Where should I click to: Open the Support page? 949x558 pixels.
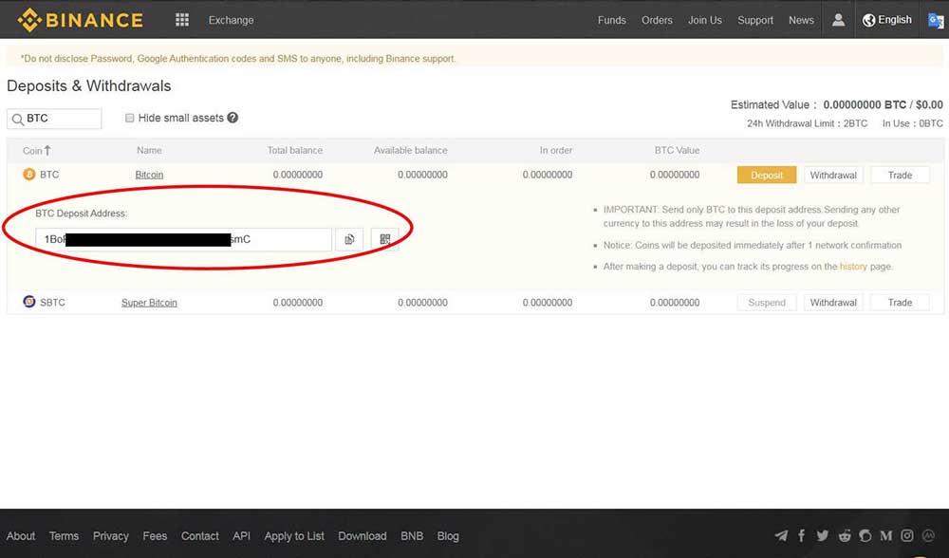coord(755,20)
